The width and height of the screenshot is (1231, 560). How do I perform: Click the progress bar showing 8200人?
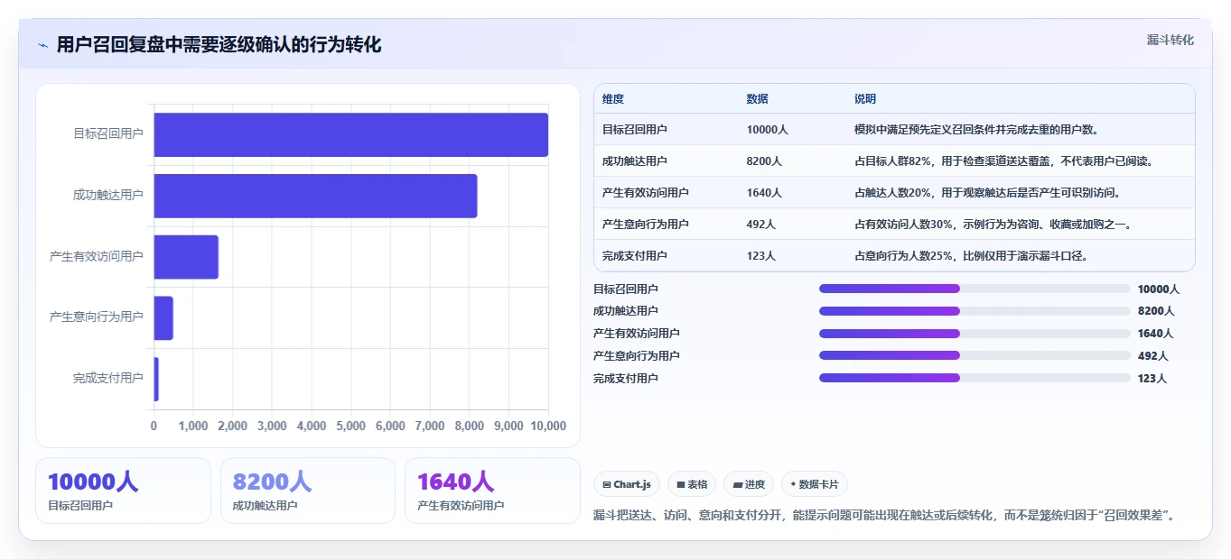975,311
